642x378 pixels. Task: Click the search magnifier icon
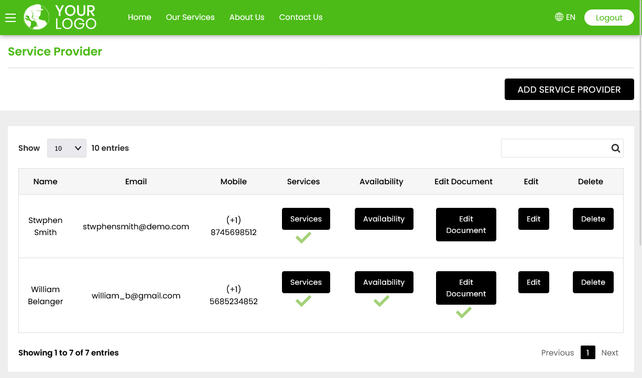[615, 148]
